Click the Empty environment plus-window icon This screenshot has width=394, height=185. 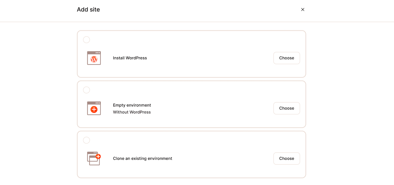94,108
